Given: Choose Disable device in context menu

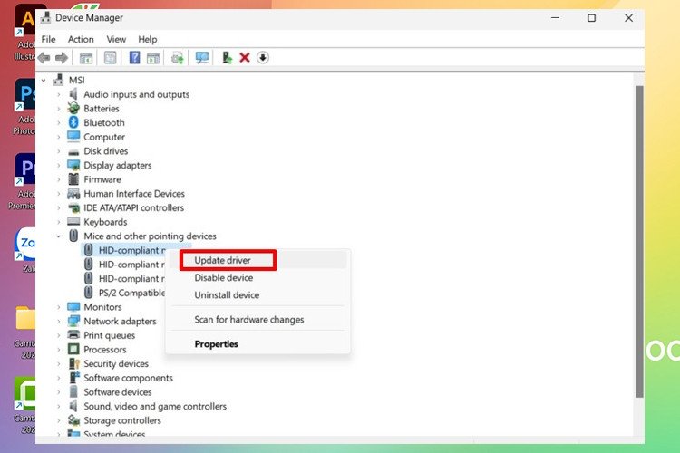Looking at the screenshot, I should coord(257,277).
